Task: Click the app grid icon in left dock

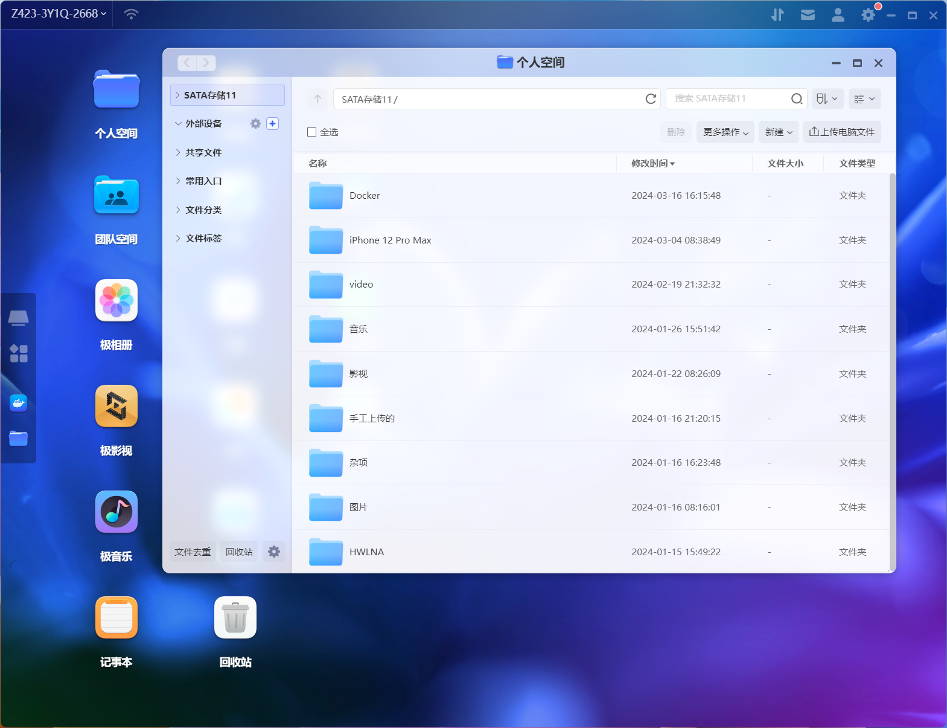Action: tap(19, 353)
